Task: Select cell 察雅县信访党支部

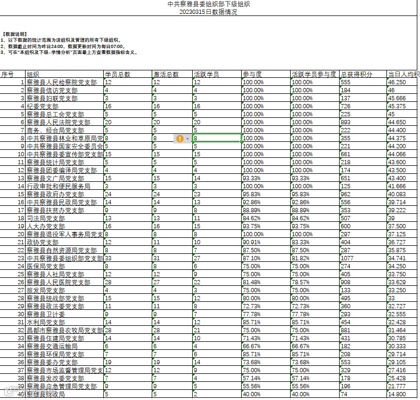Action: click(x=64, y=90)
